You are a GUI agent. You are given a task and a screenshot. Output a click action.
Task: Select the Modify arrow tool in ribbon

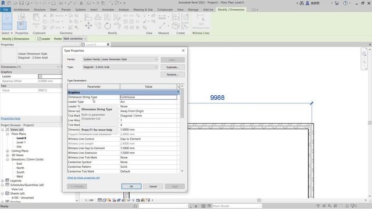(x=6, y=21)
